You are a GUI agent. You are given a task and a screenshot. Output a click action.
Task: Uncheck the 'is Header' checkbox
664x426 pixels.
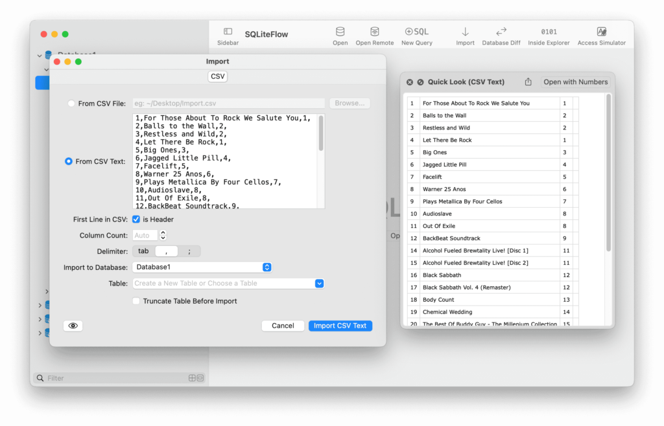coord(136,219)
